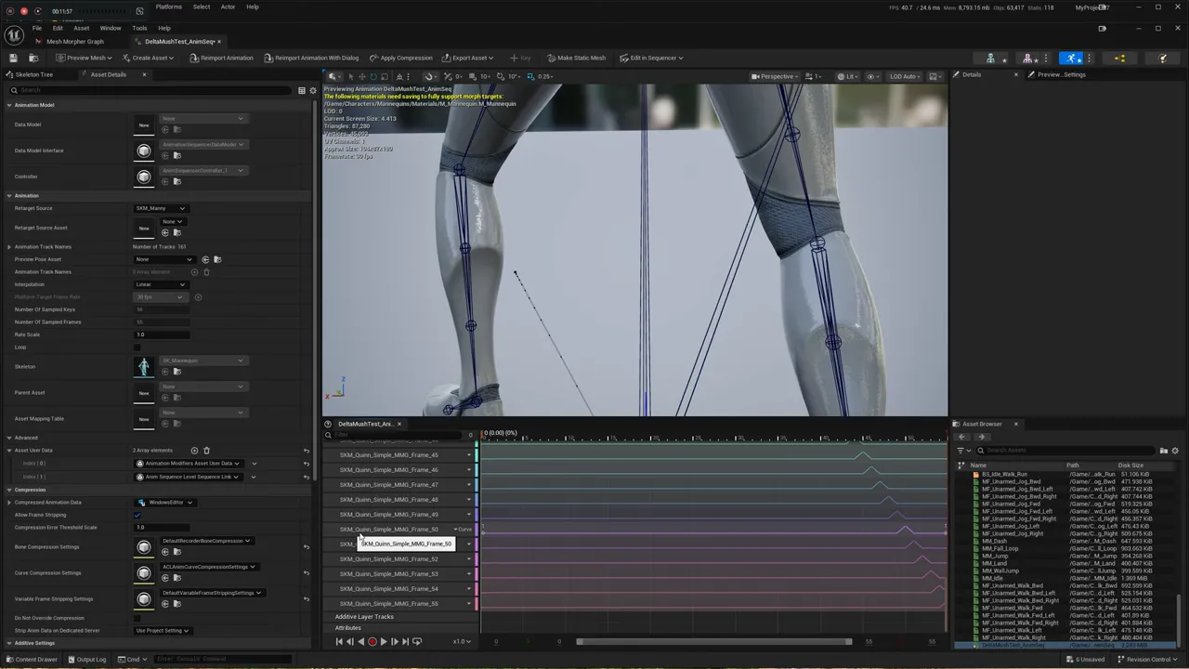The height and width of the screenshot is (669, 1189).
Task: Collapse the Compression section
Action: pyautogui.click(x=9, y=490)
